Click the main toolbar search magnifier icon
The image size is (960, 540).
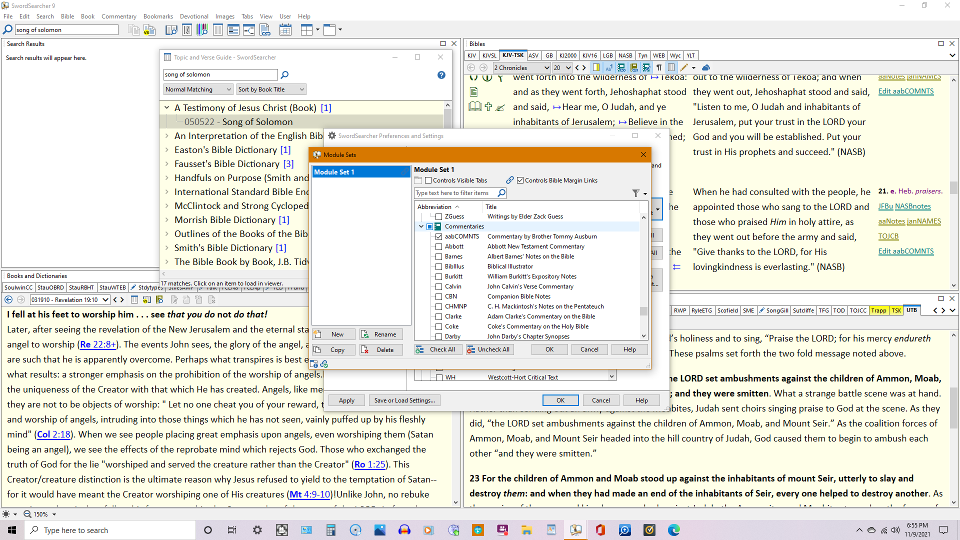click(x=8, y=29)
